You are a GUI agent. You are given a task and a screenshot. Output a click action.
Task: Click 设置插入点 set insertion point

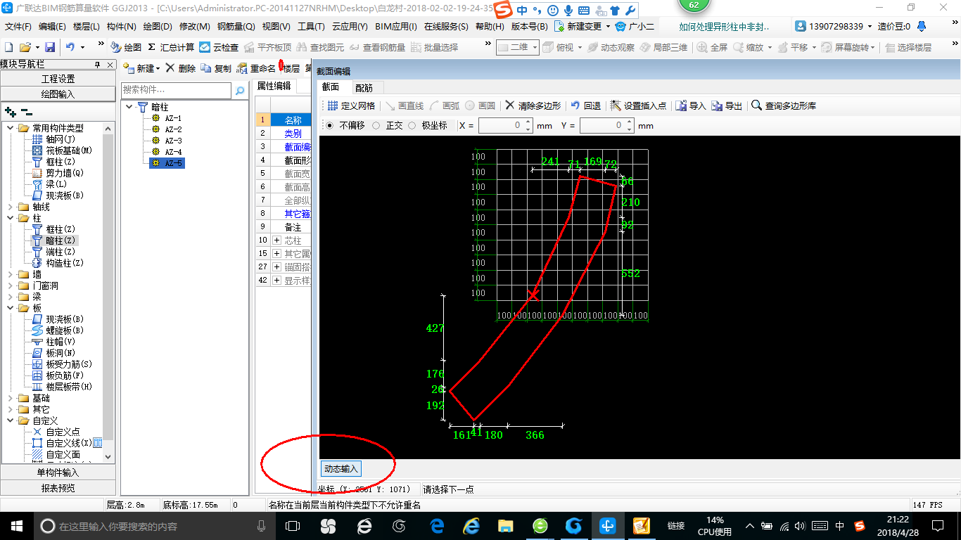[x=638, y=105]
